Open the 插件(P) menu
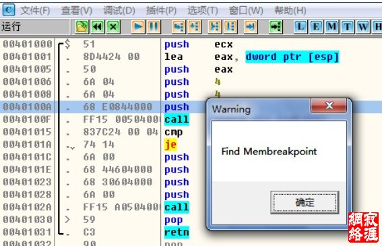Image resolution: width=382 pixels, height=246 pixels. [161, 11]
